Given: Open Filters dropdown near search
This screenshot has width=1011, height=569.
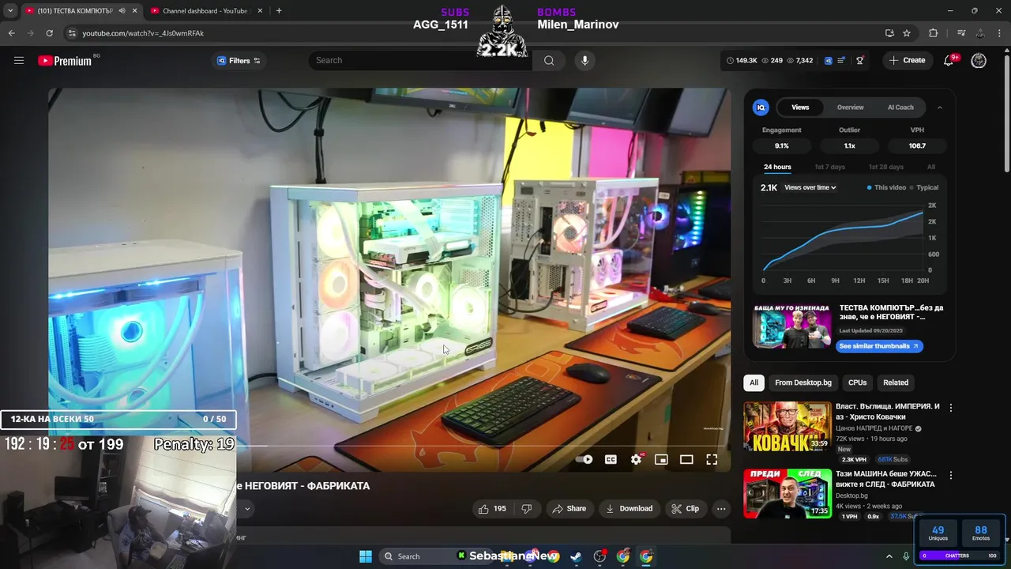Looking at the screenshot, I should [239, 60].
